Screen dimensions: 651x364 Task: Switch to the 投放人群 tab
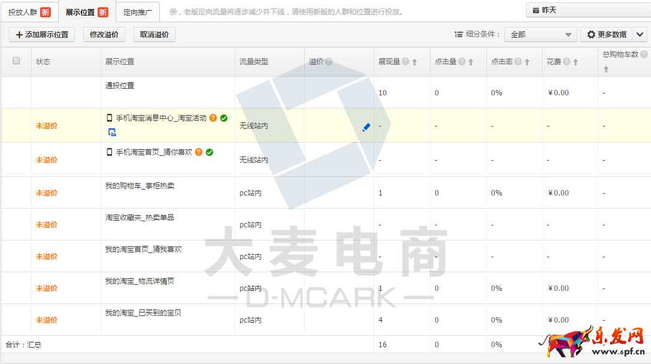point(29,12)
